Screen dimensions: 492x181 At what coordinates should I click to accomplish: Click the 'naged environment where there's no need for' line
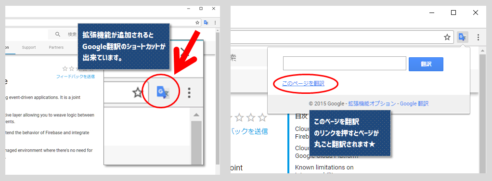click(49, 150)
